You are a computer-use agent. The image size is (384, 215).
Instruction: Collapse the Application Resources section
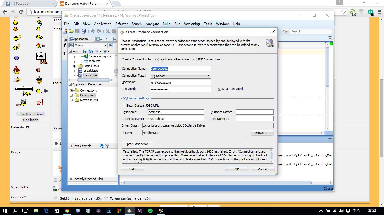point(70,84)
